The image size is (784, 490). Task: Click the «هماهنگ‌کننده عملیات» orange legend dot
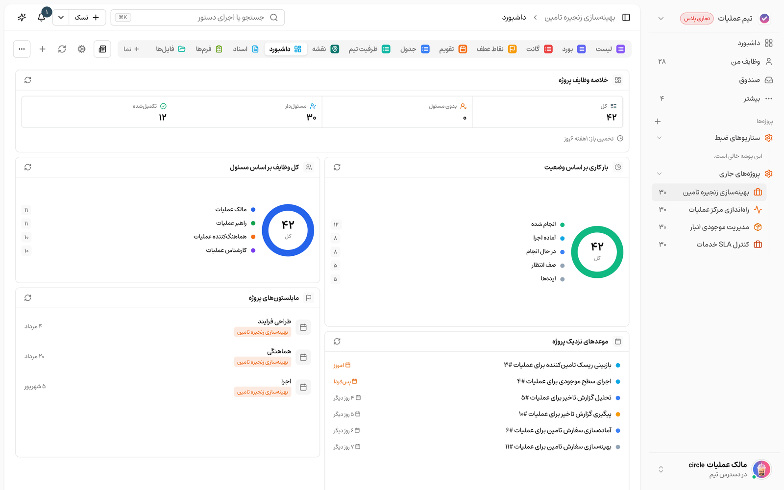click(253, 237)
